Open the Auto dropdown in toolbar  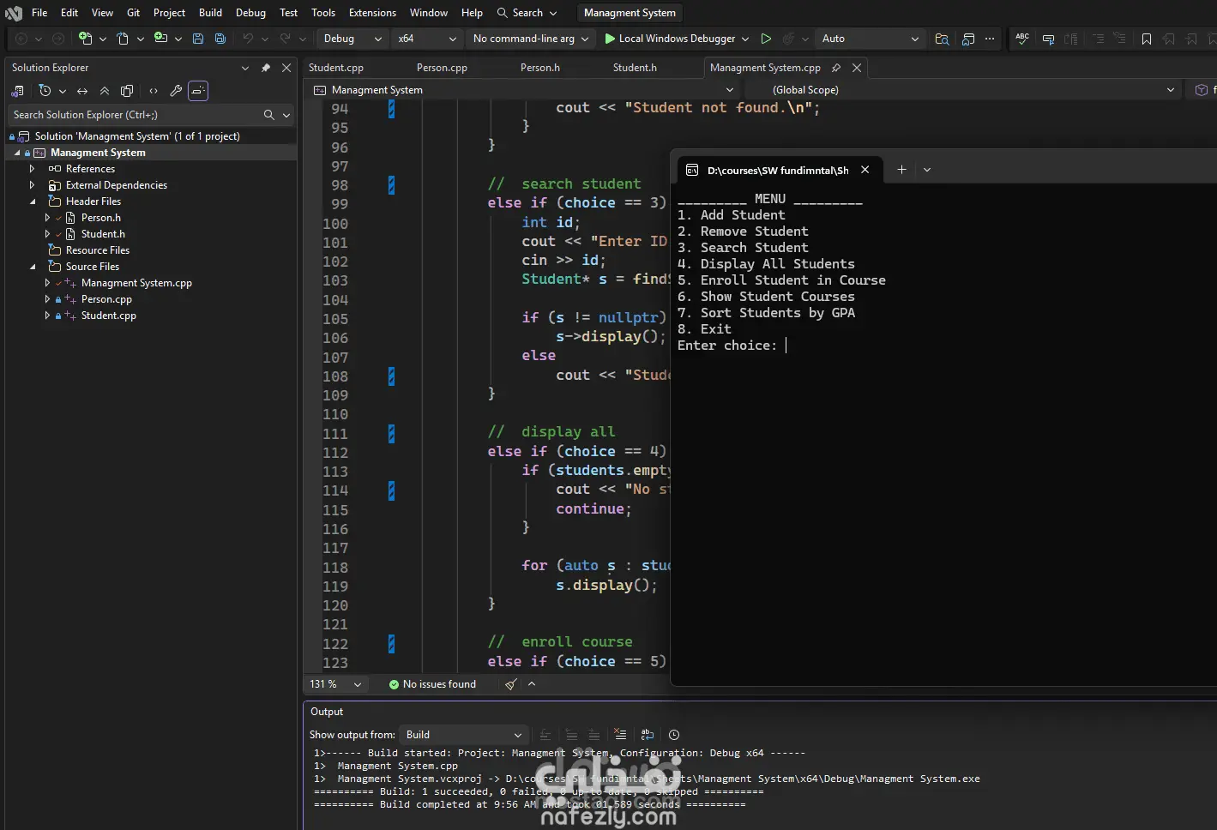coord(870,39)
